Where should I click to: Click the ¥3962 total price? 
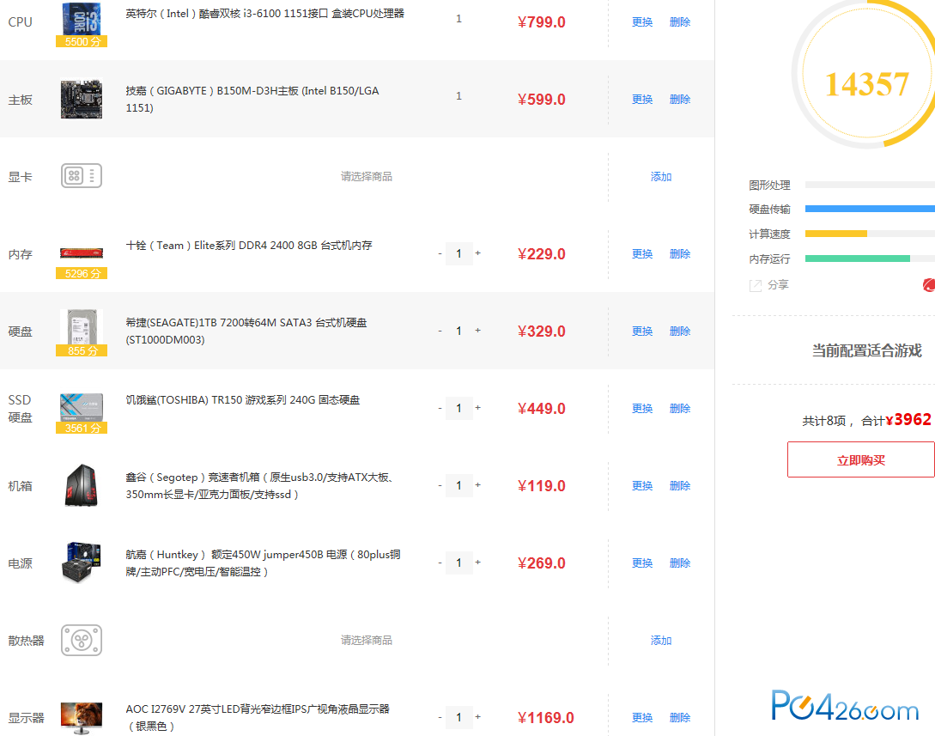coord(908,420)
